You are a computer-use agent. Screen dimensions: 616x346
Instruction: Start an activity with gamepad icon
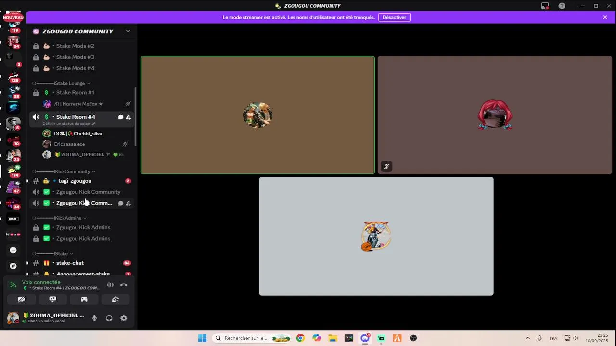(x=84, y=299)
